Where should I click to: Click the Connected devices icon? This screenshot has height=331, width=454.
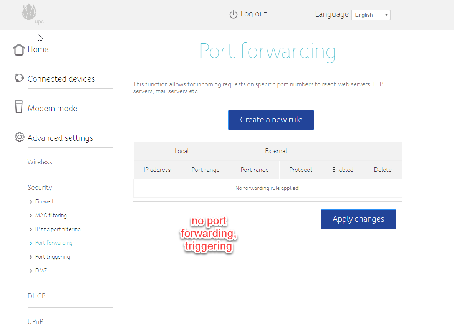pos(19,78)
